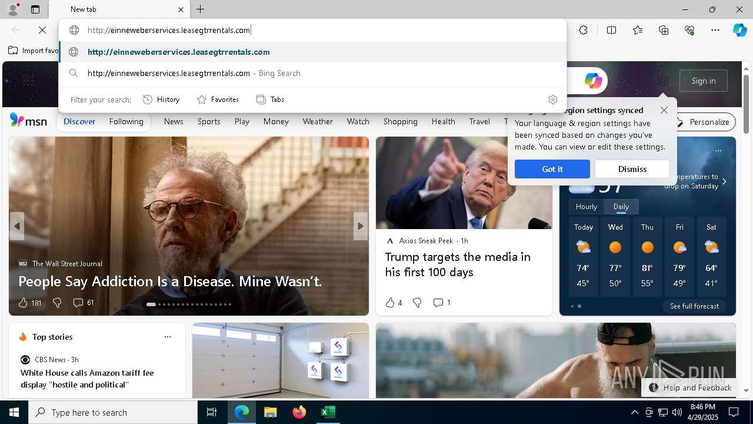Go to next carousel story arrow
Screen dimensions: 753x424
click(361, 226)
